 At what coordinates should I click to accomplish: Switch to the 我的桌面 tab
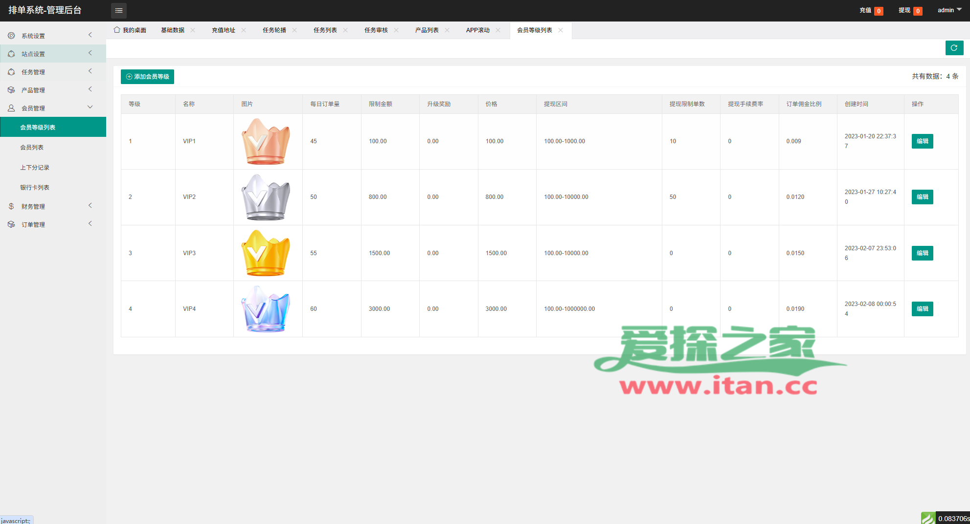click(130, 30)
